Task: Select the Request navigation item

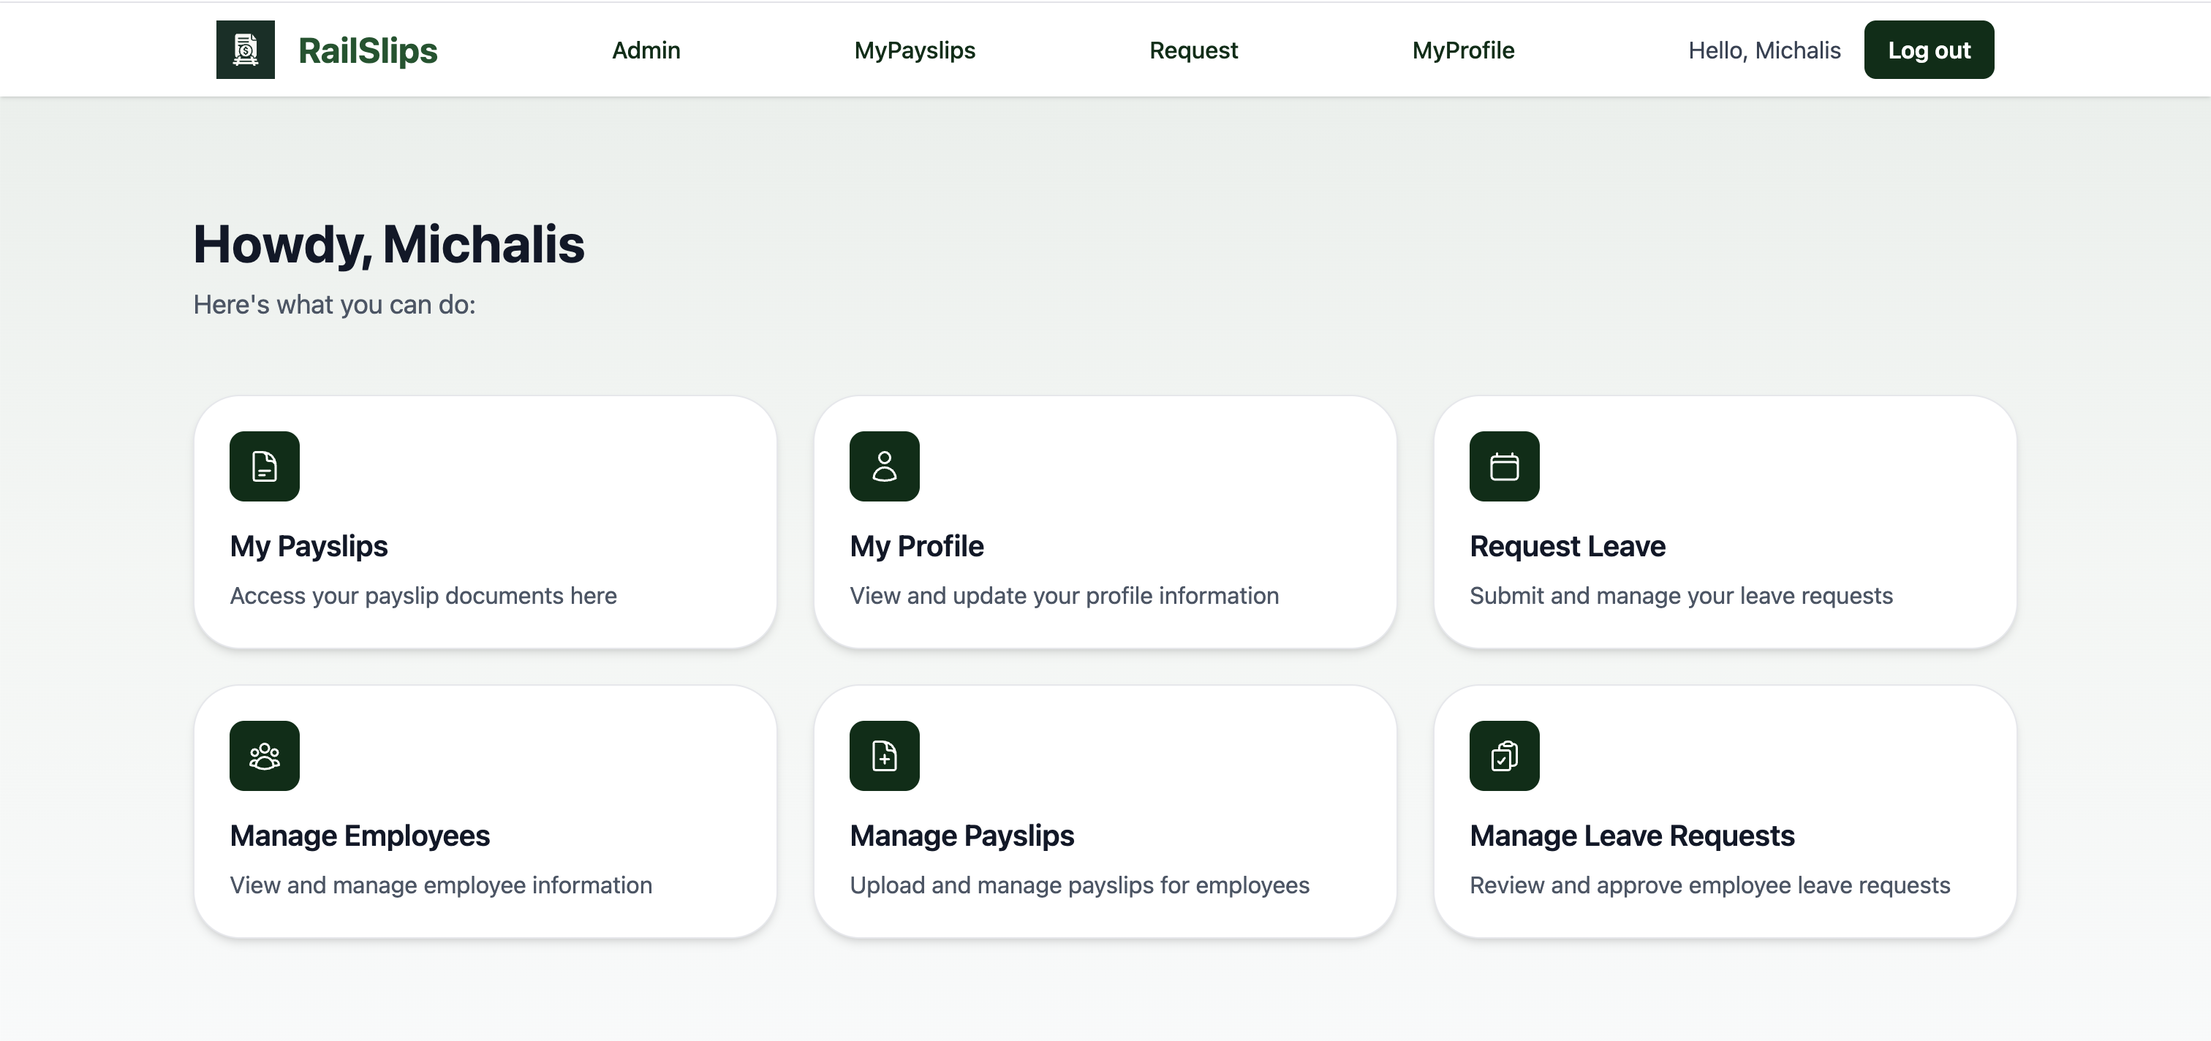Action: 1193,50
